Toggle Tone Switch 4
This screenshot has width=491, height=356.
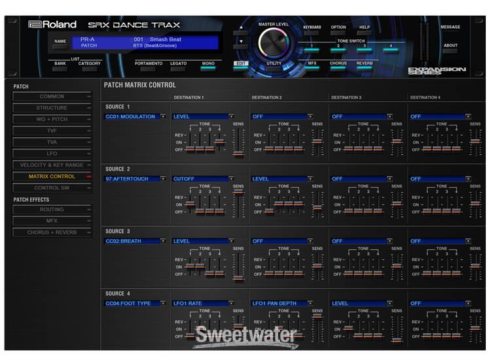click(391, 50)
